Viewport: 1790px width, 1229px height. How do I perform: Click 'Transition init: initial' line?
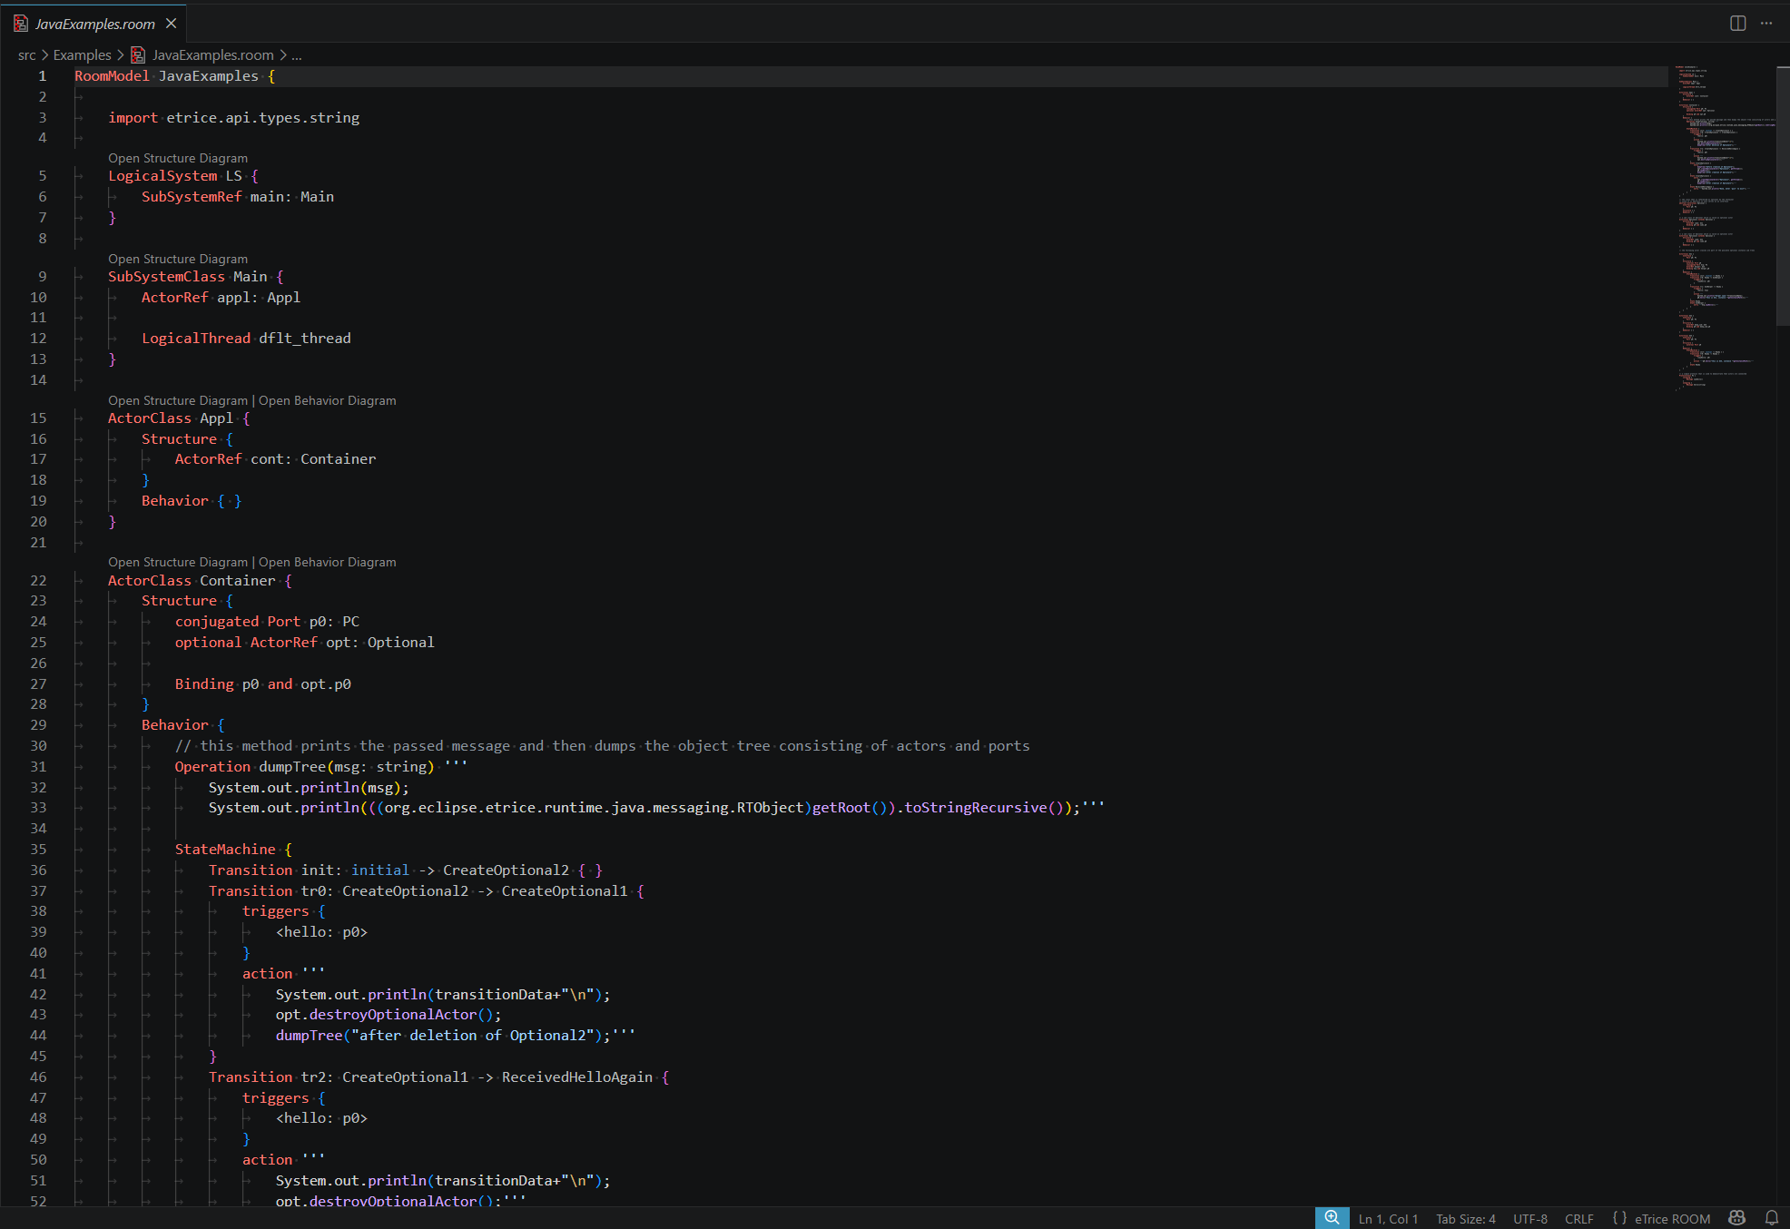coord(406,870)
